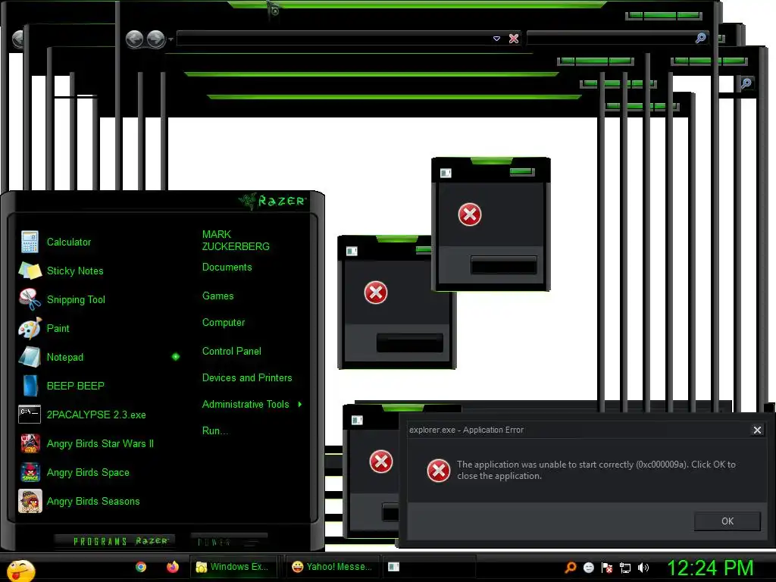Viewport: 776px width, 582px height.
Task: Run the 2PACALYPSE 2.3.exe console icon
Action: (x=30, y=415)
